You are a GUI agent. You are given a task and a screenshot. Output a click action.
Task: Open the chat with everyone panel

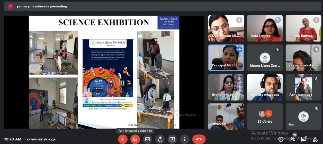tap(304, 139)
